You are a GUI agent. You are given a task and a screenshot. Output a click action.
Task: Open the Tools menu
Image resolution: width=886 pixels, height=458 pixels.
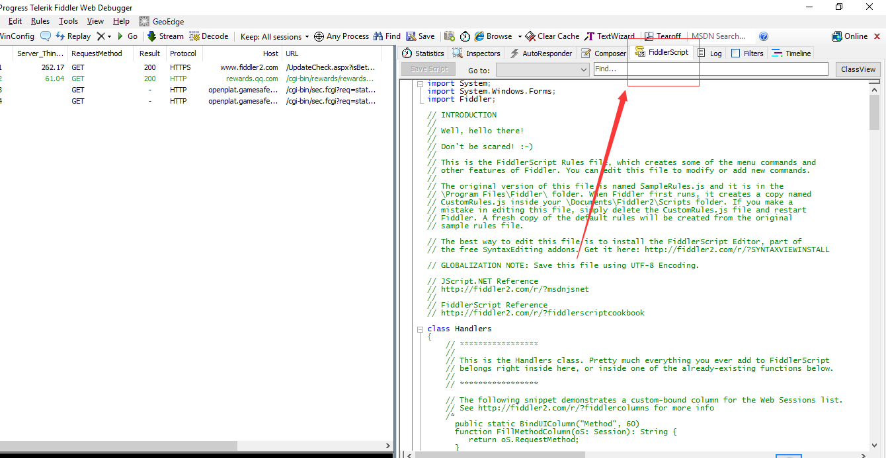click(x=68, y=21)
